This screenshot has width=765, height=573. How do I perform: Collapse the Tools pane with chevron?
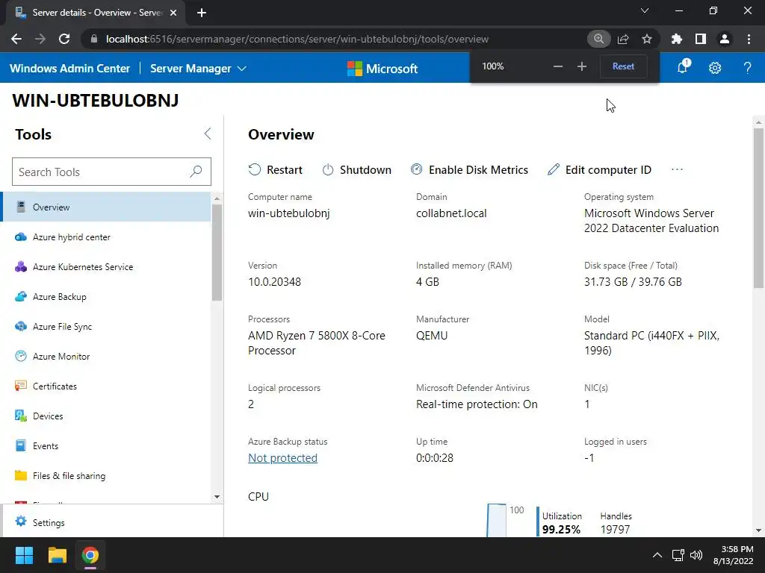(x=208, y=134)
